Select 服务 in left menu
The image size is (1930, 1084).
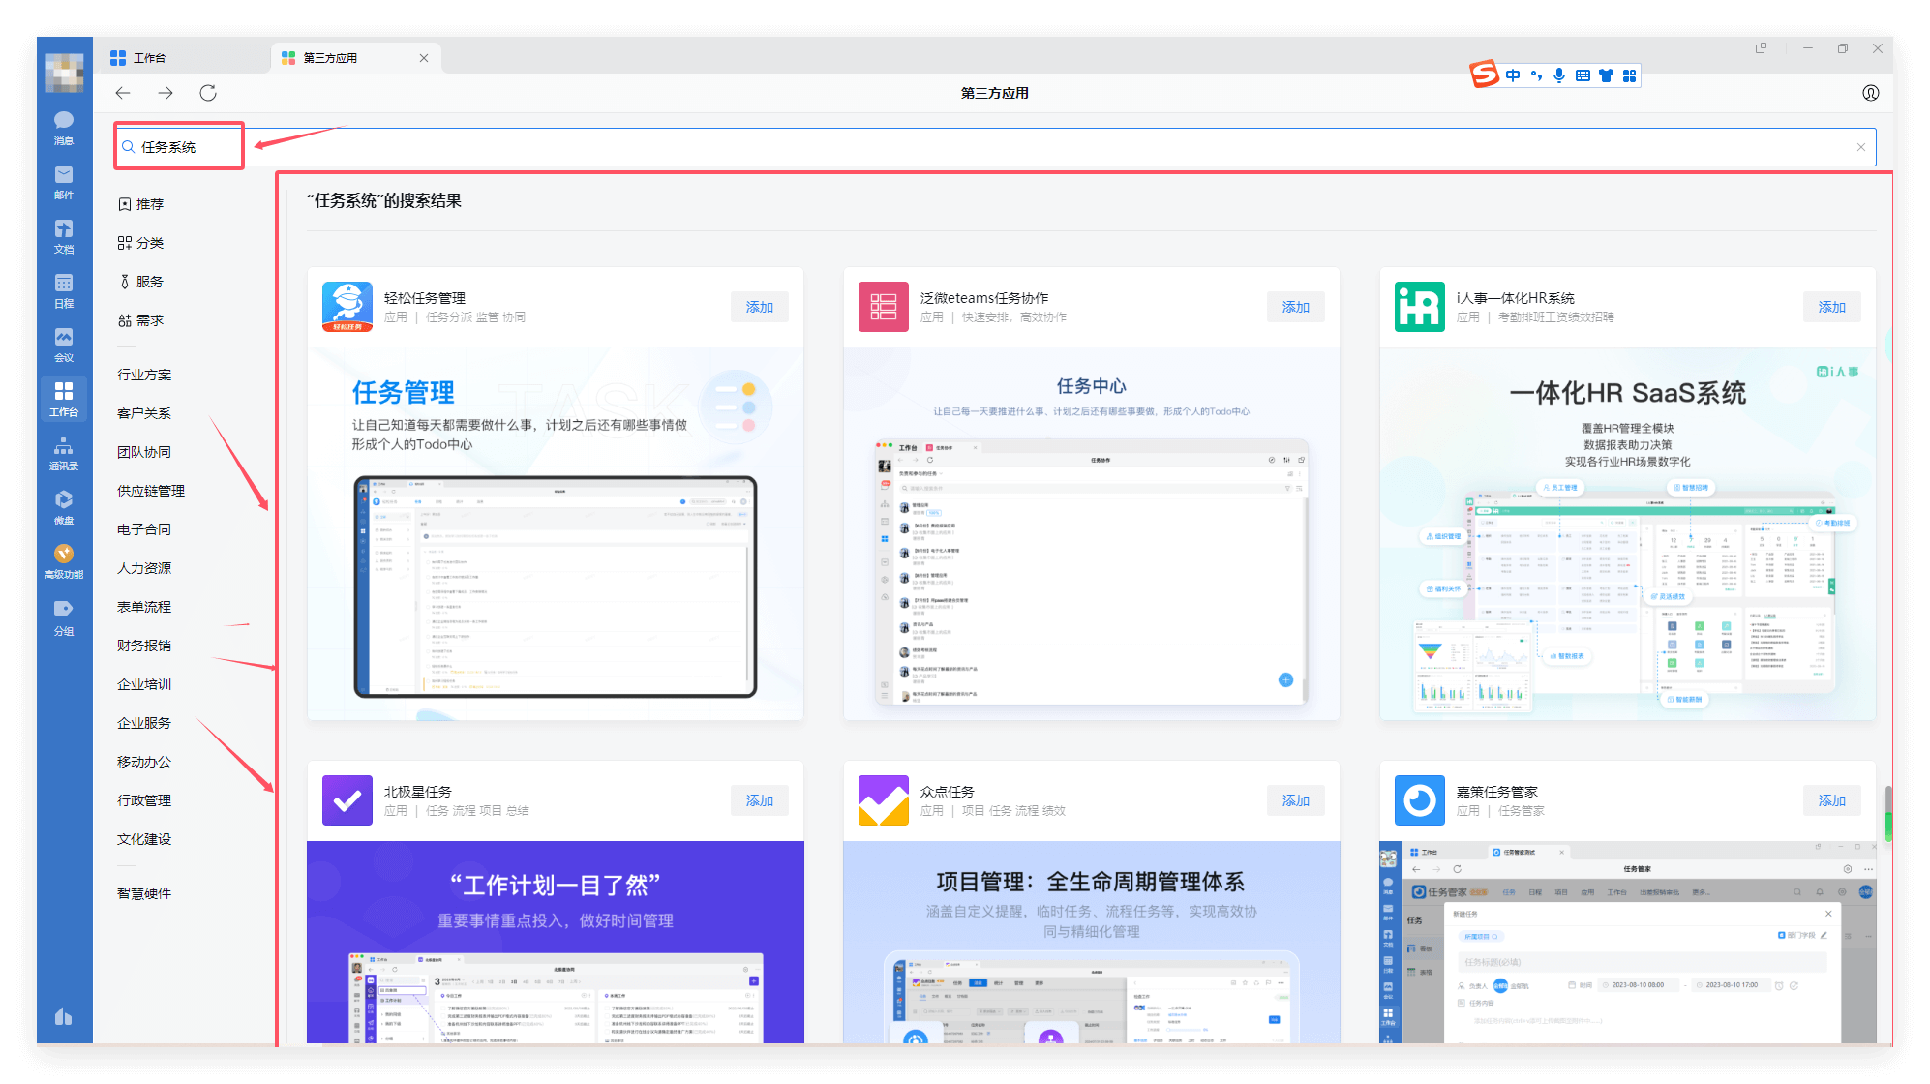(x=141, y=282)
